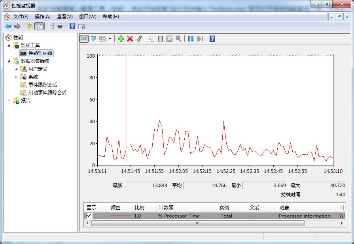Freeze display with the pause icon
The image size is (354, 244).
click(191, 39)
